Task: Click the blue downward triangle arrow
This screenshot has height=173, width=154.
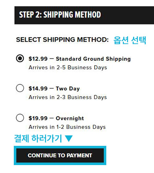Action: (69, 138)
